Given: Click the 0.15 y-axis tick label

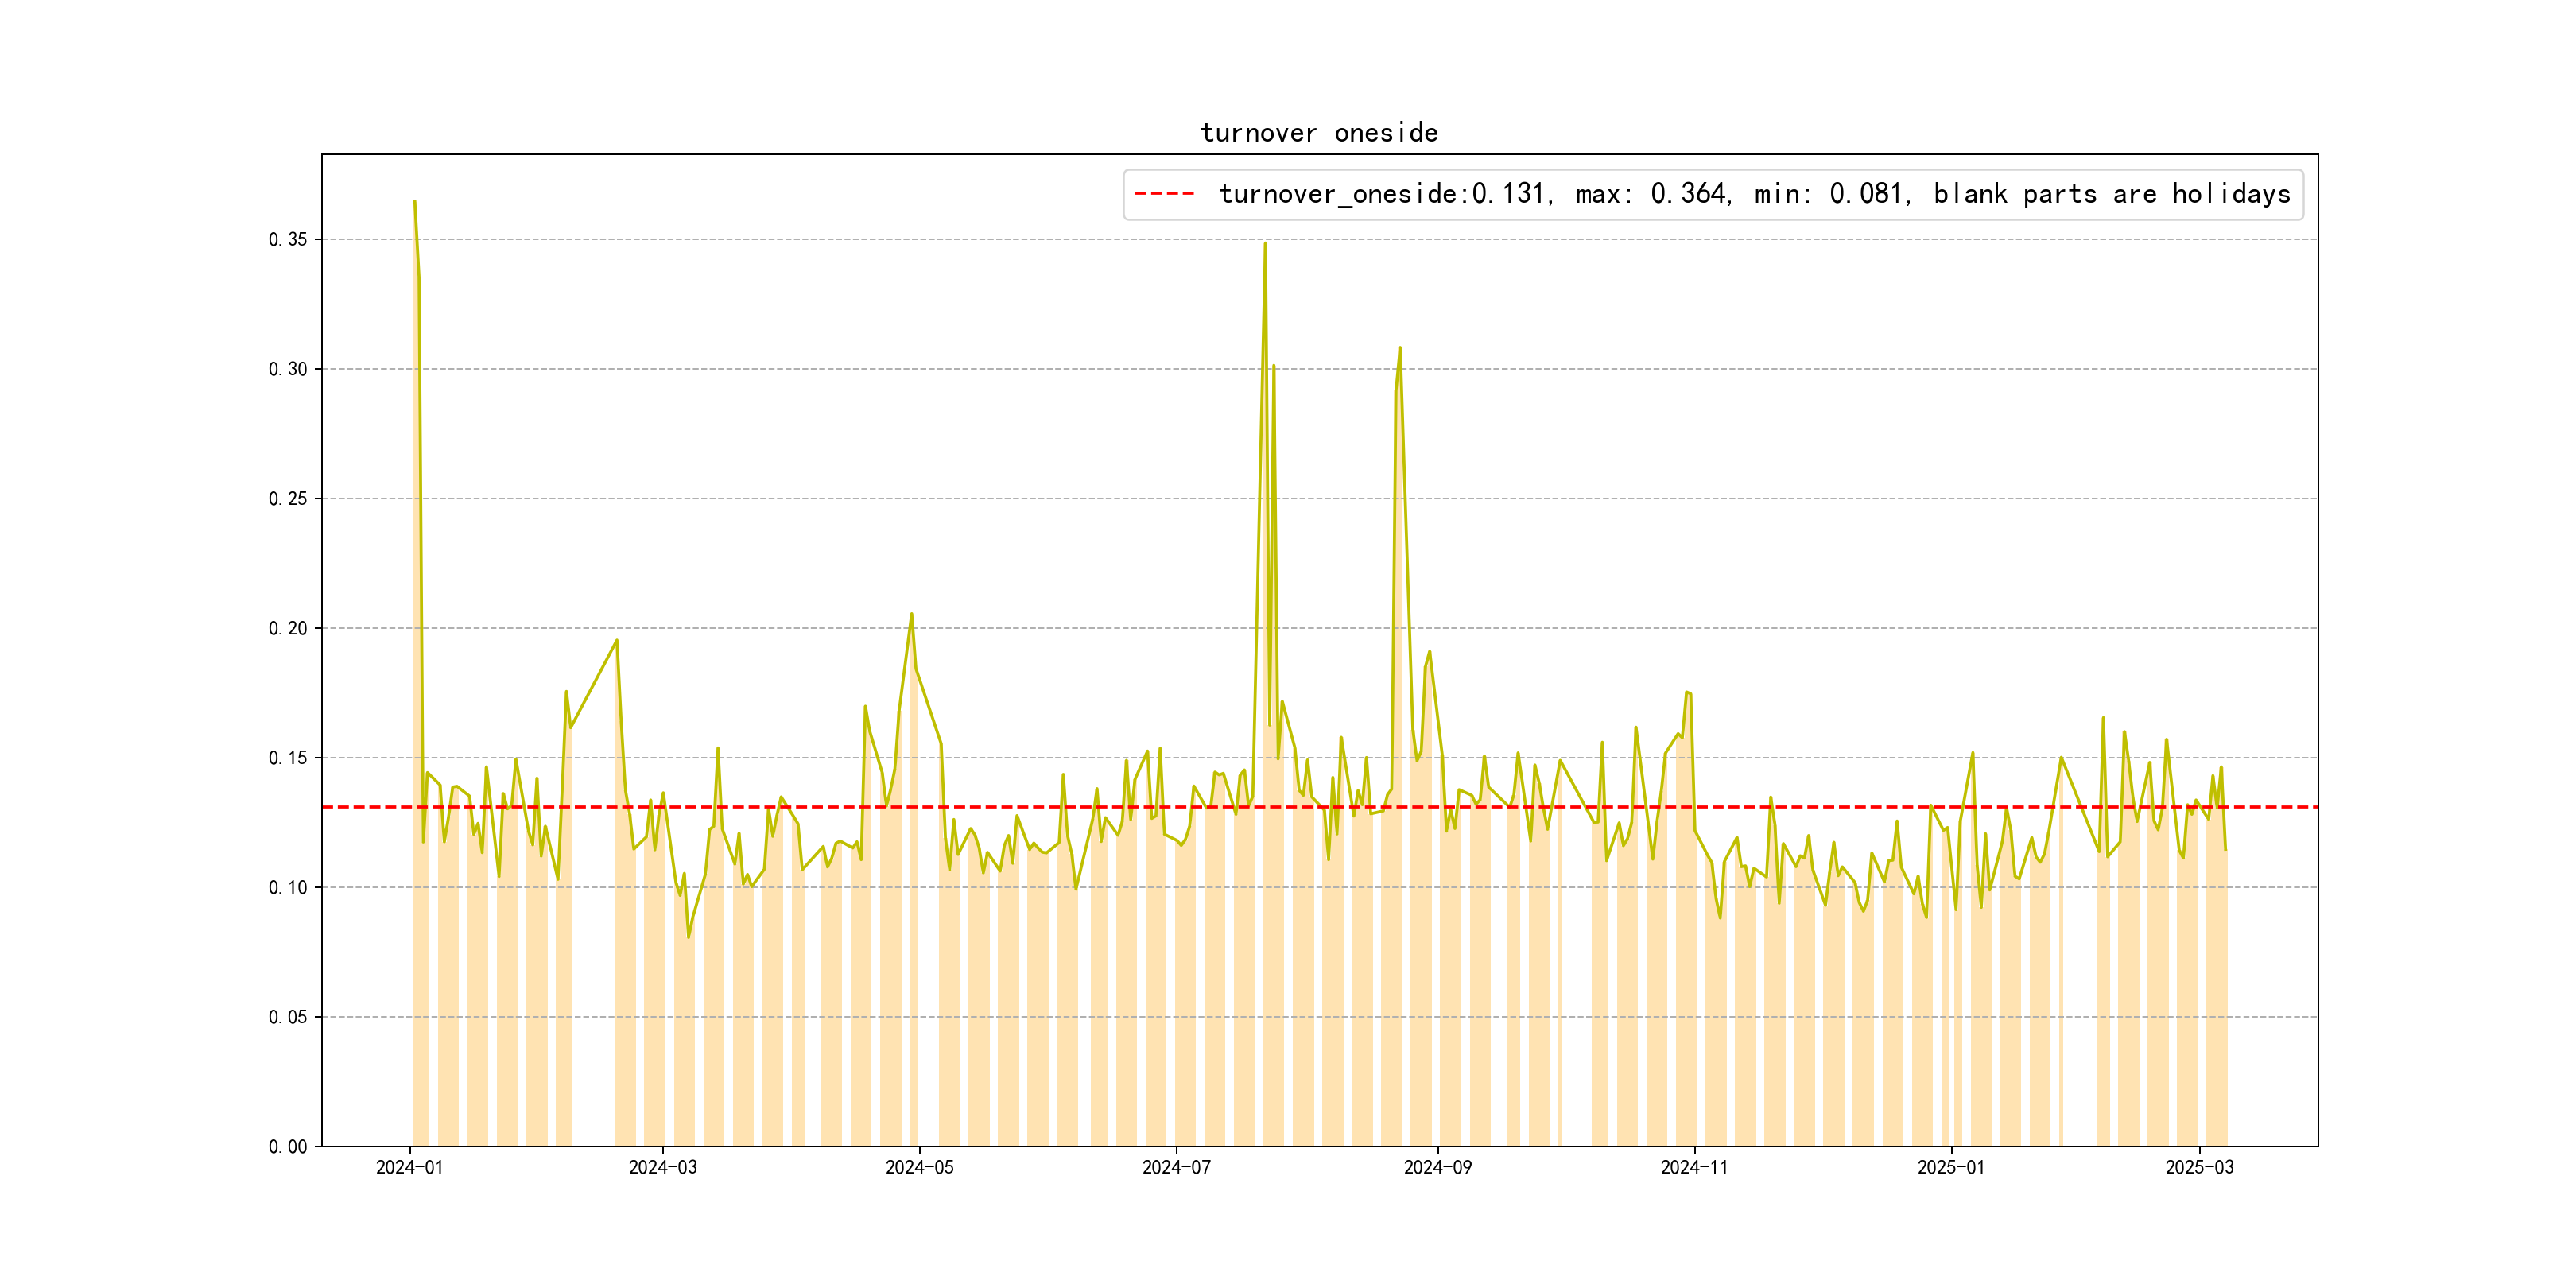Looking at the screenshot, I should click(287, 758).
